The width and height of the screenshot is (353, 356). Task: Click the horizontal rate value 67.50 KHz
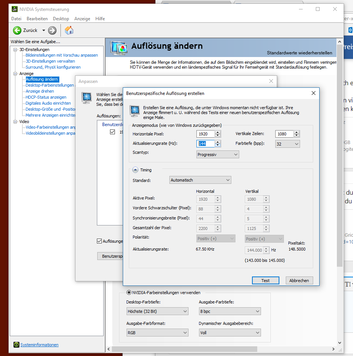pos(205,249)
